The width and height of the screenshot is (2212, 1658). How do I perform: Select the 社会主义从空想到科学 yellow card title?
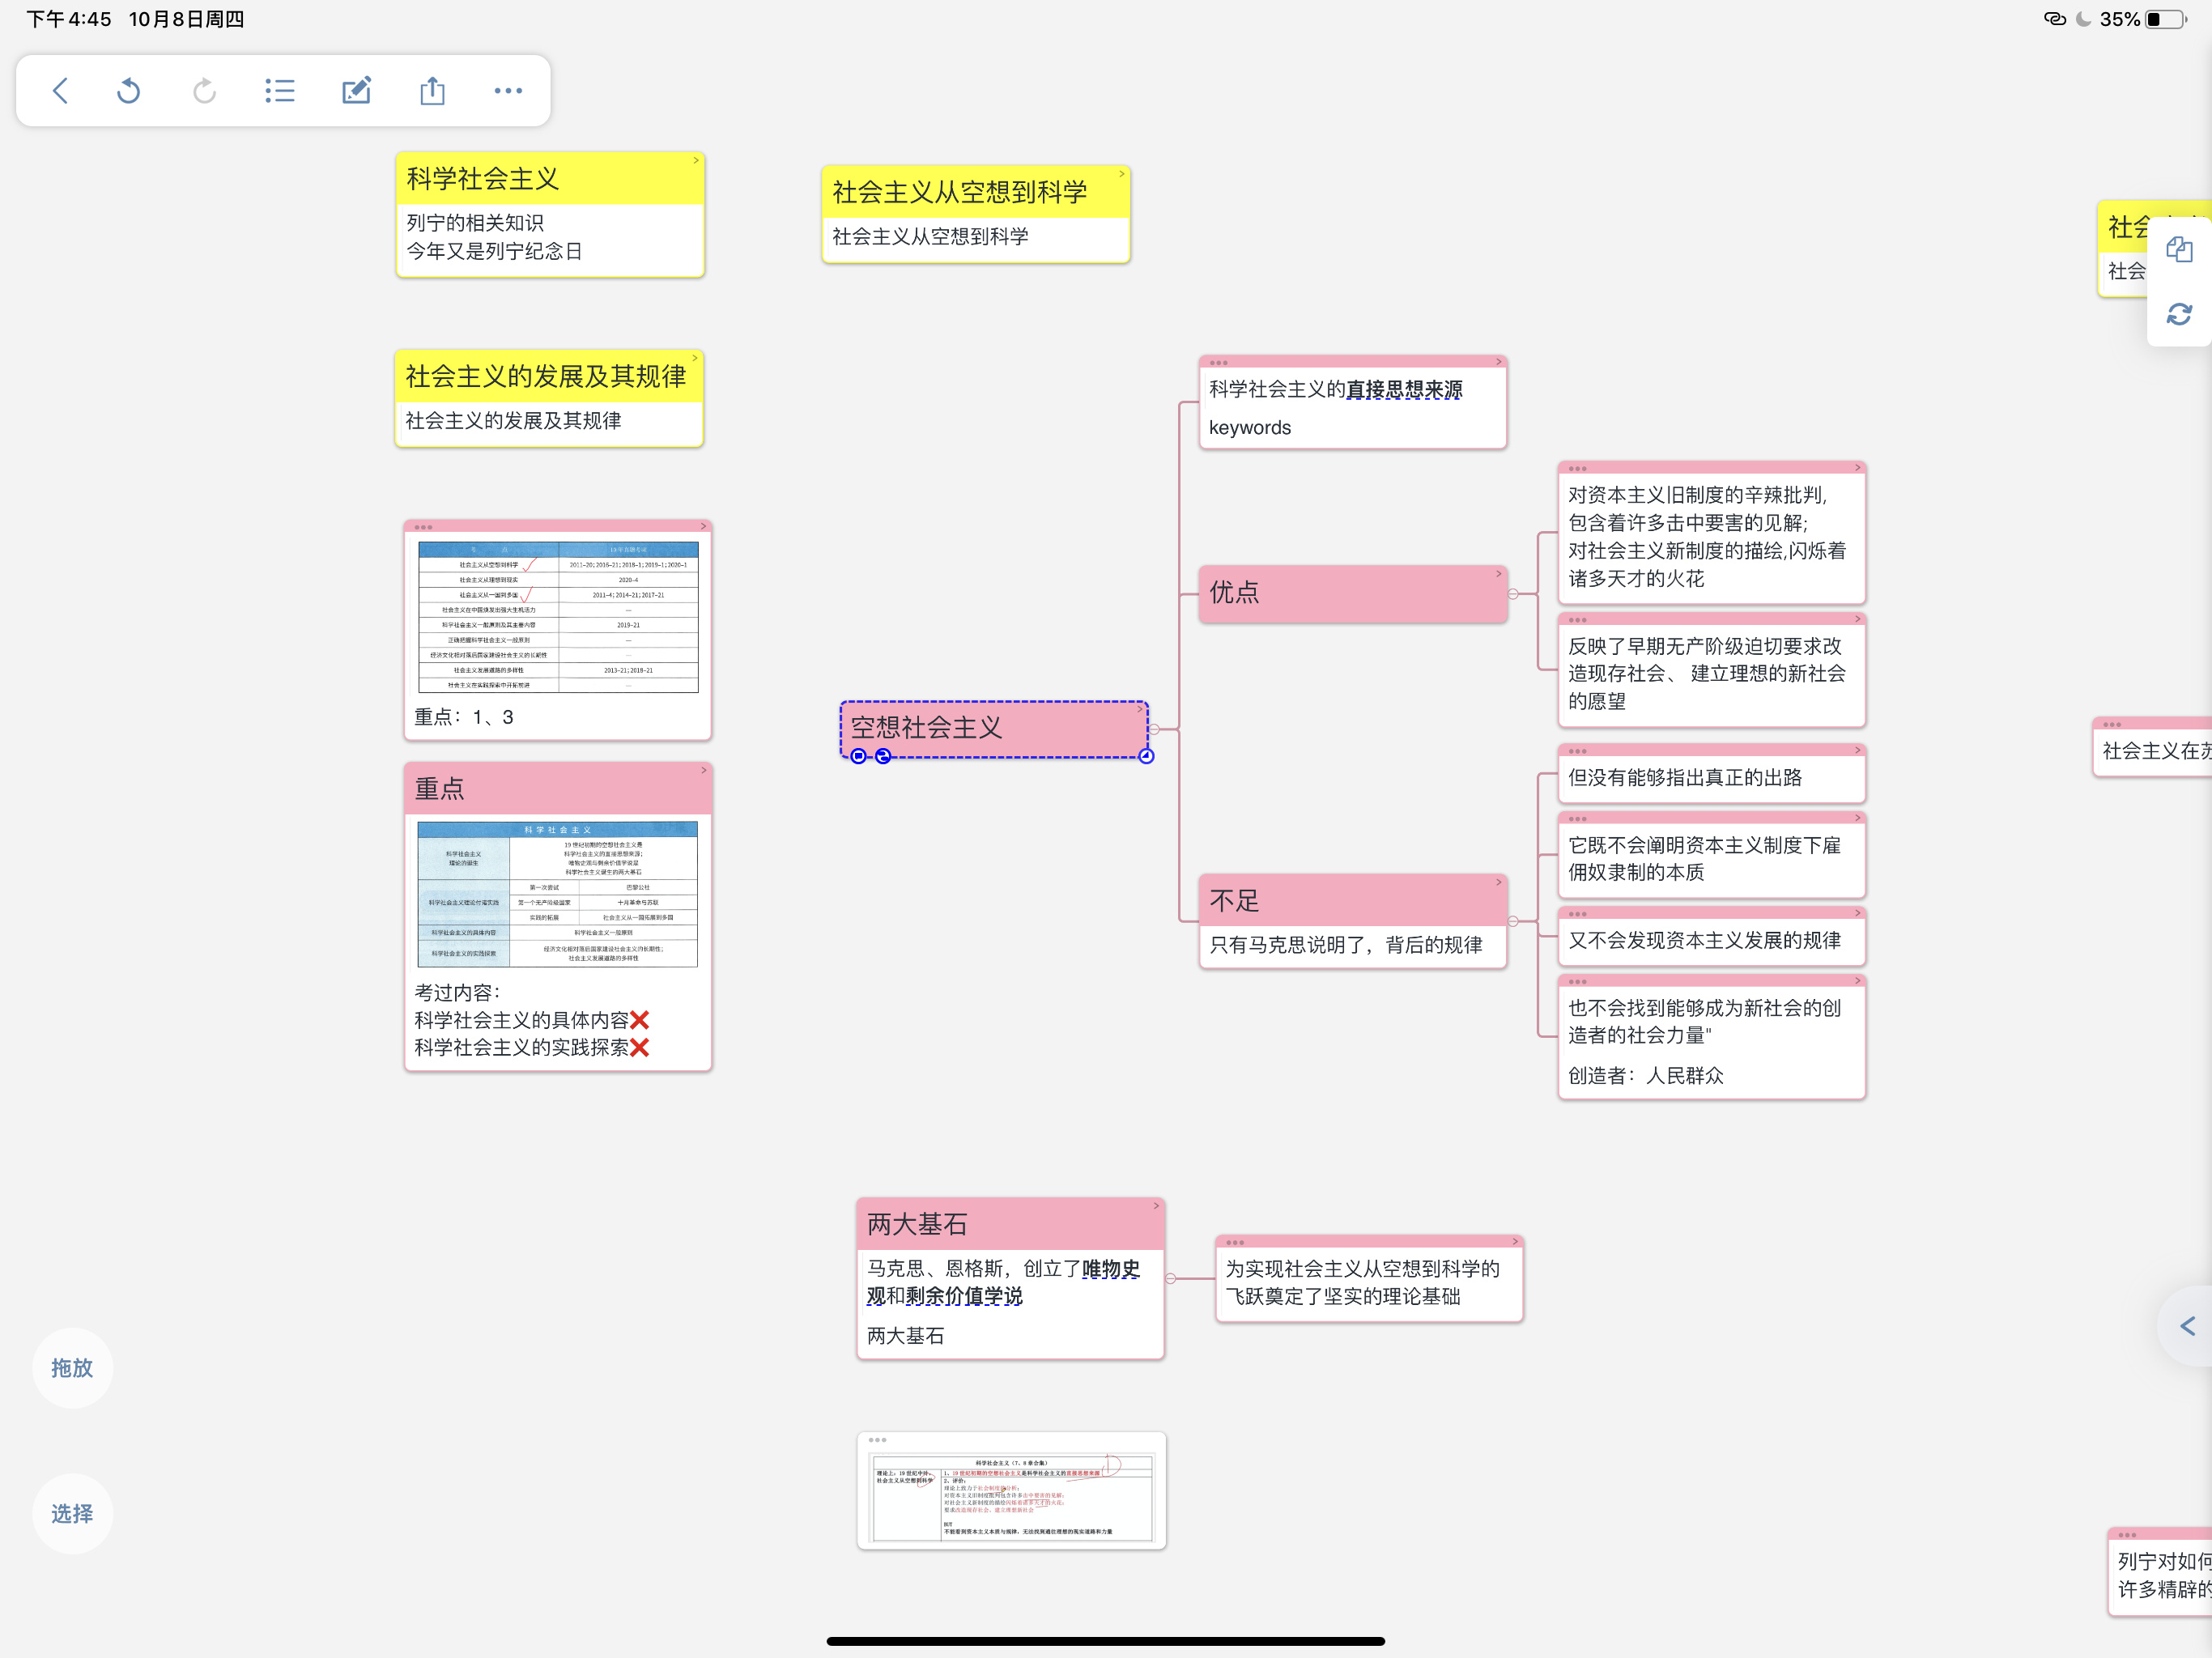coord(959,192)
